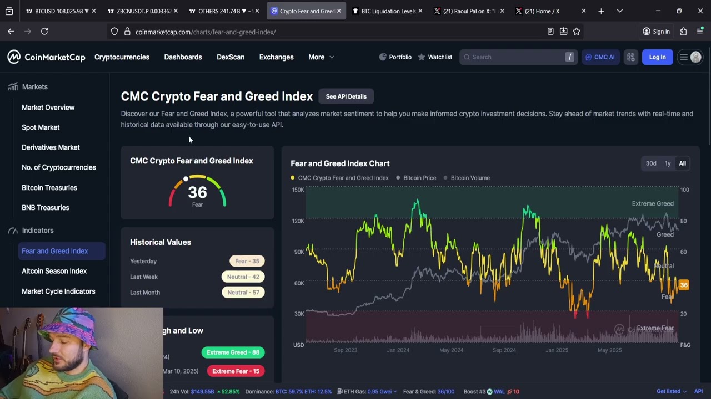Click the site shield security icon
This screenshot has height=399, width=711.
[x=114, y=32]
